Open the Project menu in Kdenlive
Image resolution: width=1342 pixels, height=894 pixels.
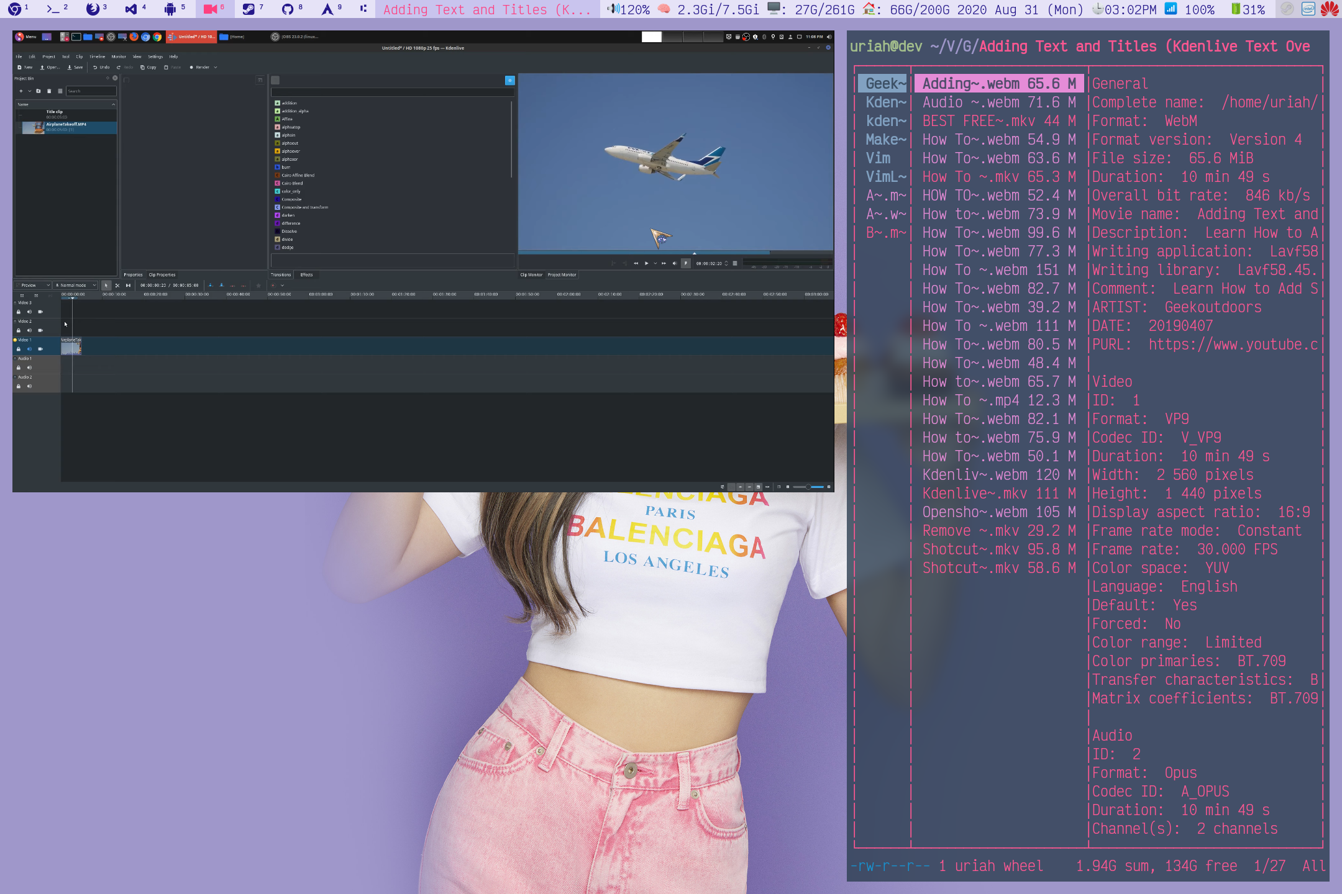[48, 56]
